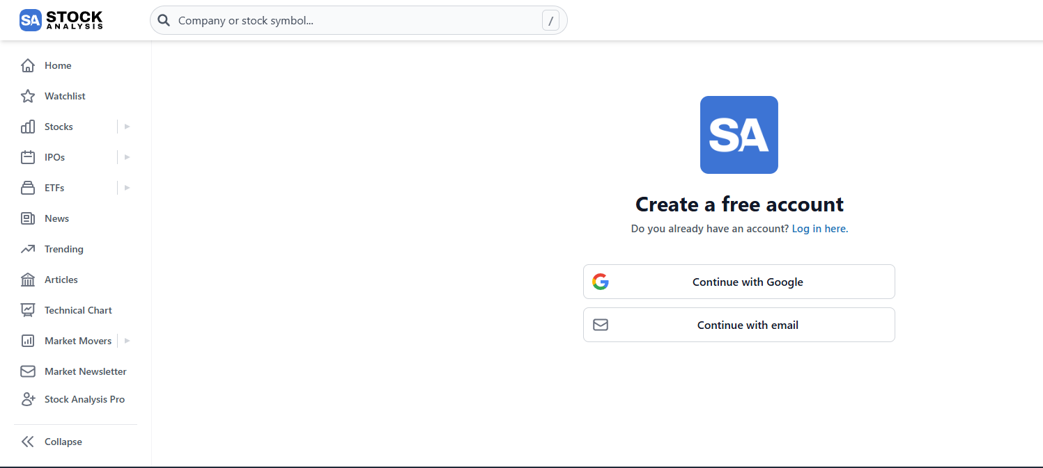1043x468 pixels.
Task: Open the Market Movers menu item
Action: click(77, 341)
